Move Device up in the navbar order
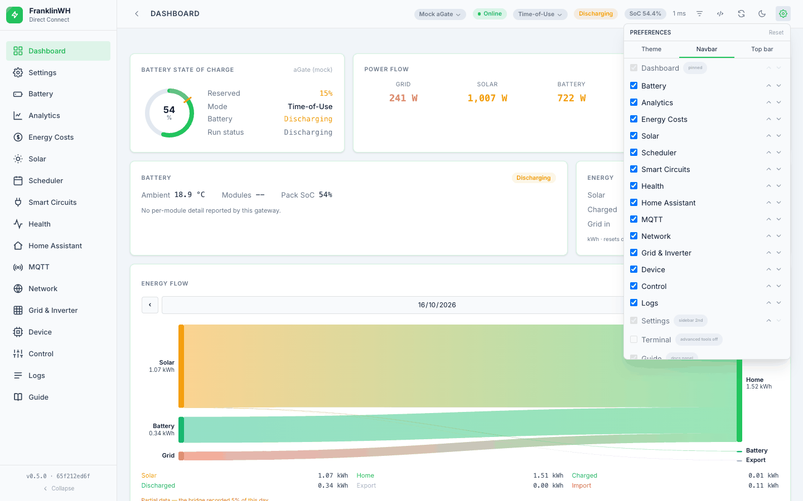 click(768, 269)
